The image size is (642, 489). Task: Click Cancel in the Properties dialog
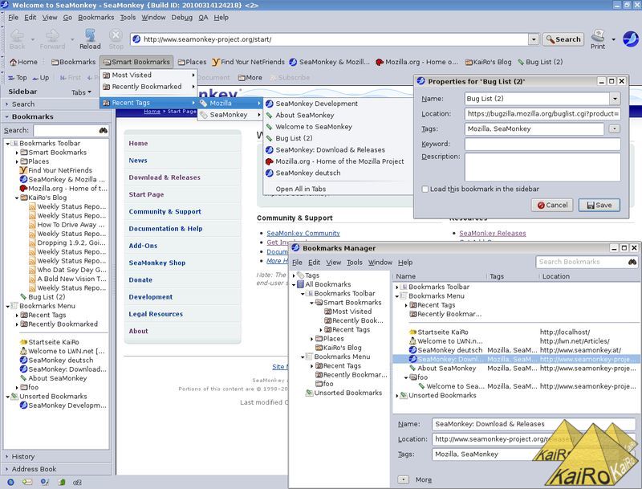(552, 206)
